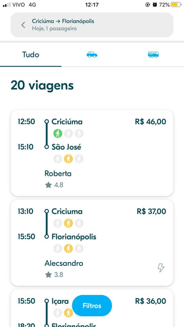The image size is (184, 327).
Task: Edit the Criciúma → Florianópolis search
Action: [x=92, y=25]
